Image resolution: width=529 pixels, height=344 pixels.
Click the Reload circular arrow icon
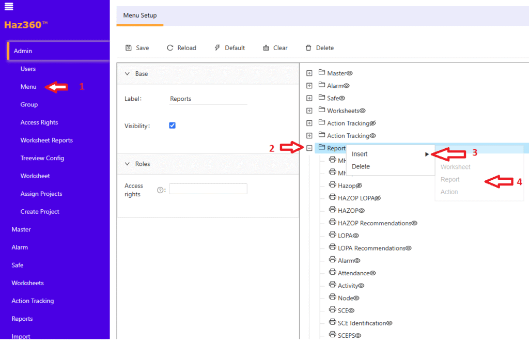pyautogui.click(x=170, y=48)
